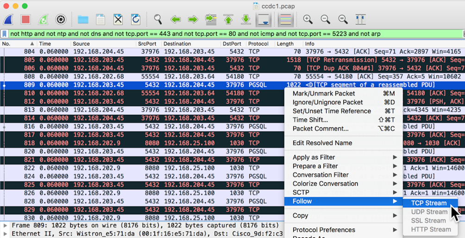Select PGSQL packet row 816

click(142, 126)
